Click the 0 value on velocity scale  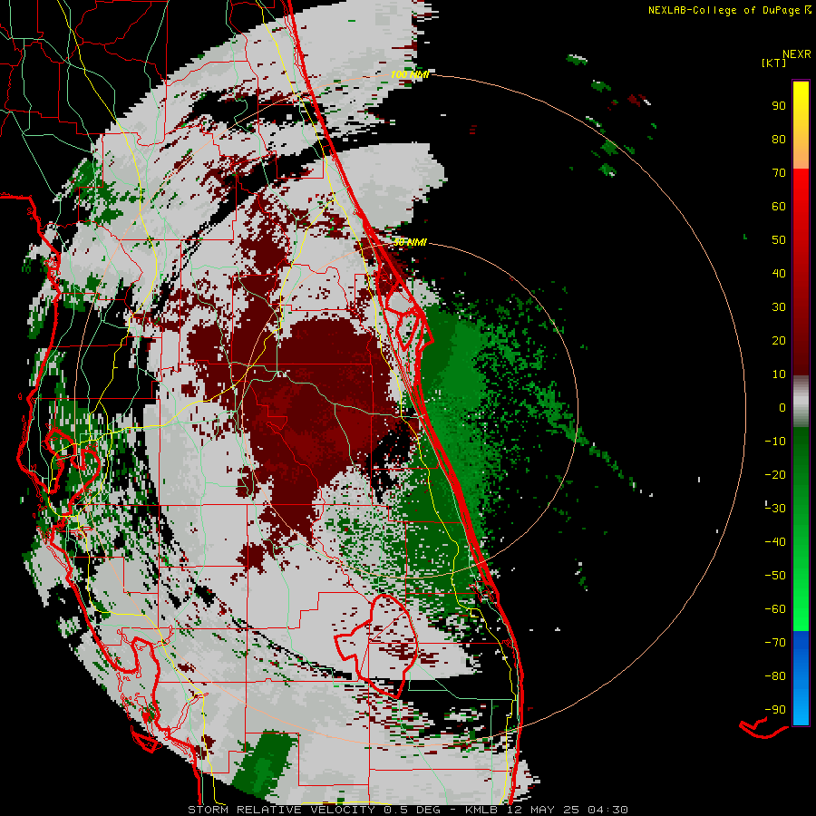[x=782, y=408]
